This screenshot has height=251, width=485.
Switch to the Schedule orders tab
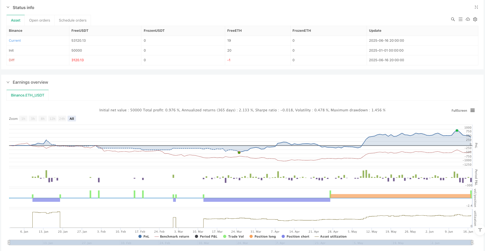click(73, 20)
